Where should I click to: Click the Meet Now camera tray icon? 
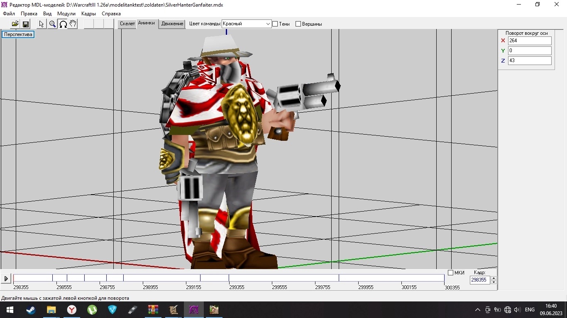click(x=488, y=310)
